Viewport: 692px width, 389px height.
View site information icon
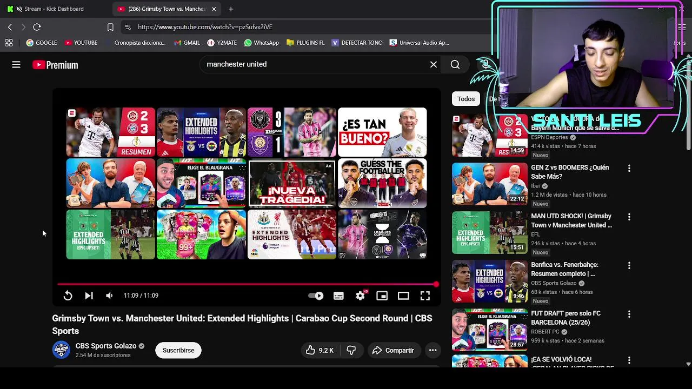coord(128,27)
